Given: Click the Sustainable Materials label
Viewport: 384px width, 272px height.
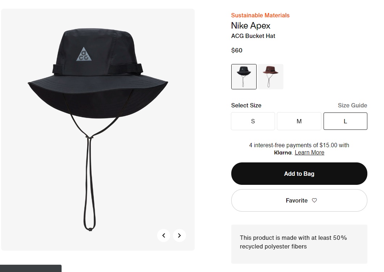Looking at the screenshot, I should click(x=260, y=15).
